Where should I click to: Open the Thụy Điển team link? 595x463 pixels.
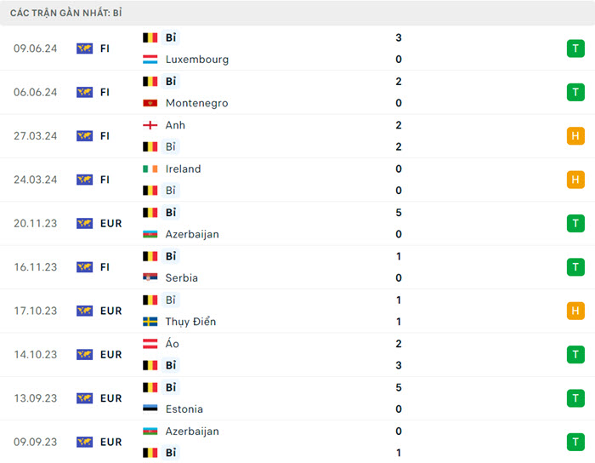coord(190,322)
